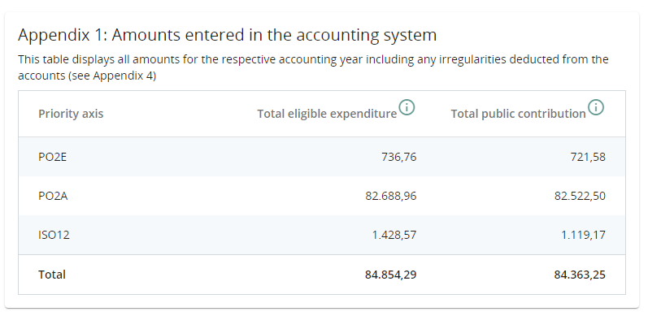Click info icon beside Total public contribution
The height and width of the screenshot is (316, 648).
pyautogui.click(x=596, y=107)
